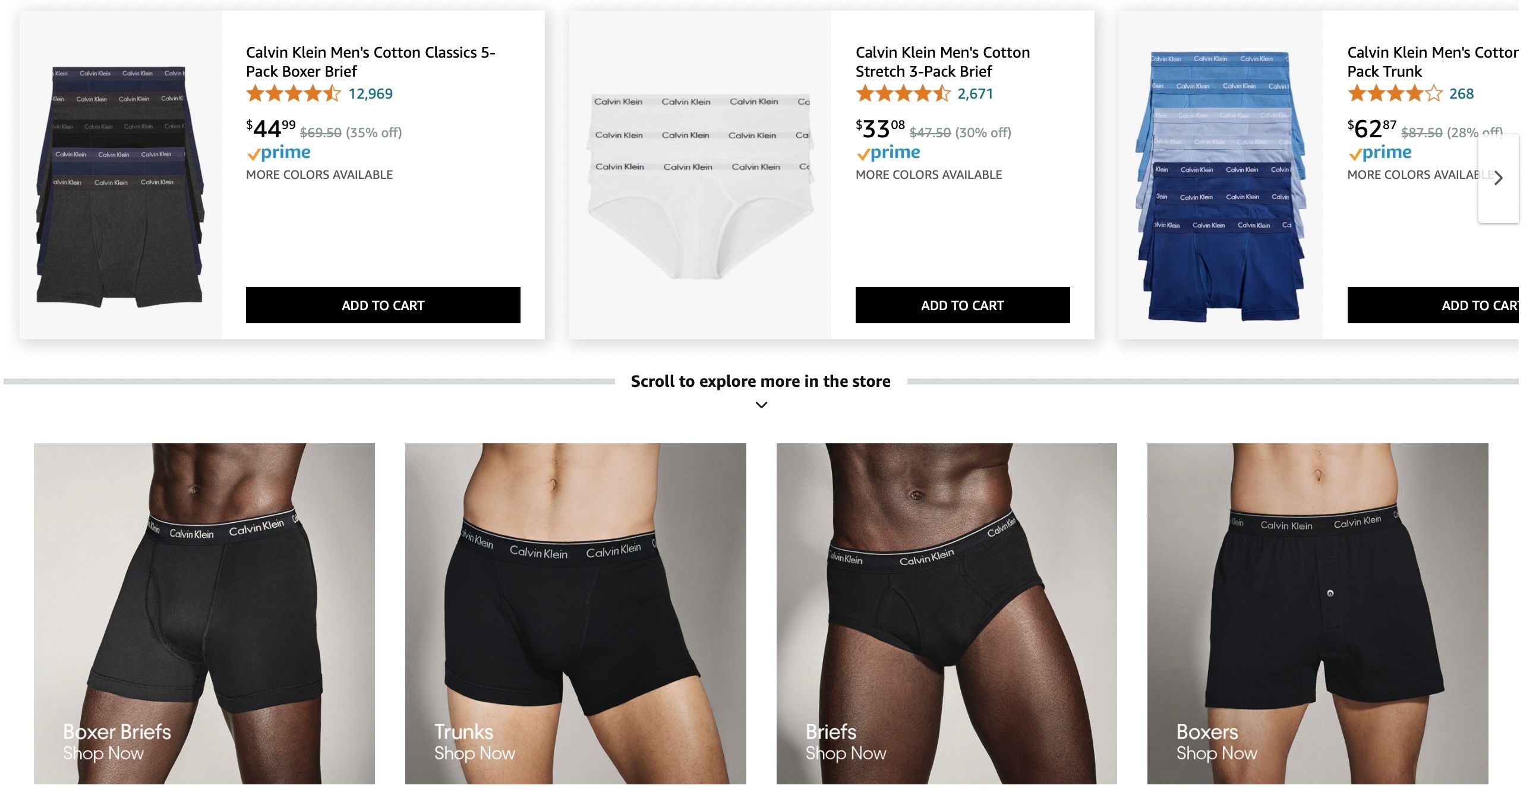Click the Prime badge under the $33.08 price

pyautogui.click(x=888, y=153)
